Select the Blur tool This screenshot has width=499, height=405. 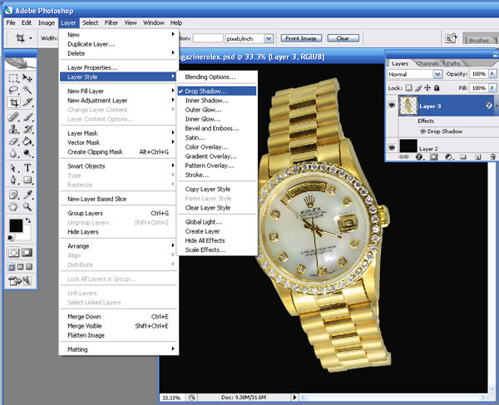pyautogui.click(x=13, y=153)
